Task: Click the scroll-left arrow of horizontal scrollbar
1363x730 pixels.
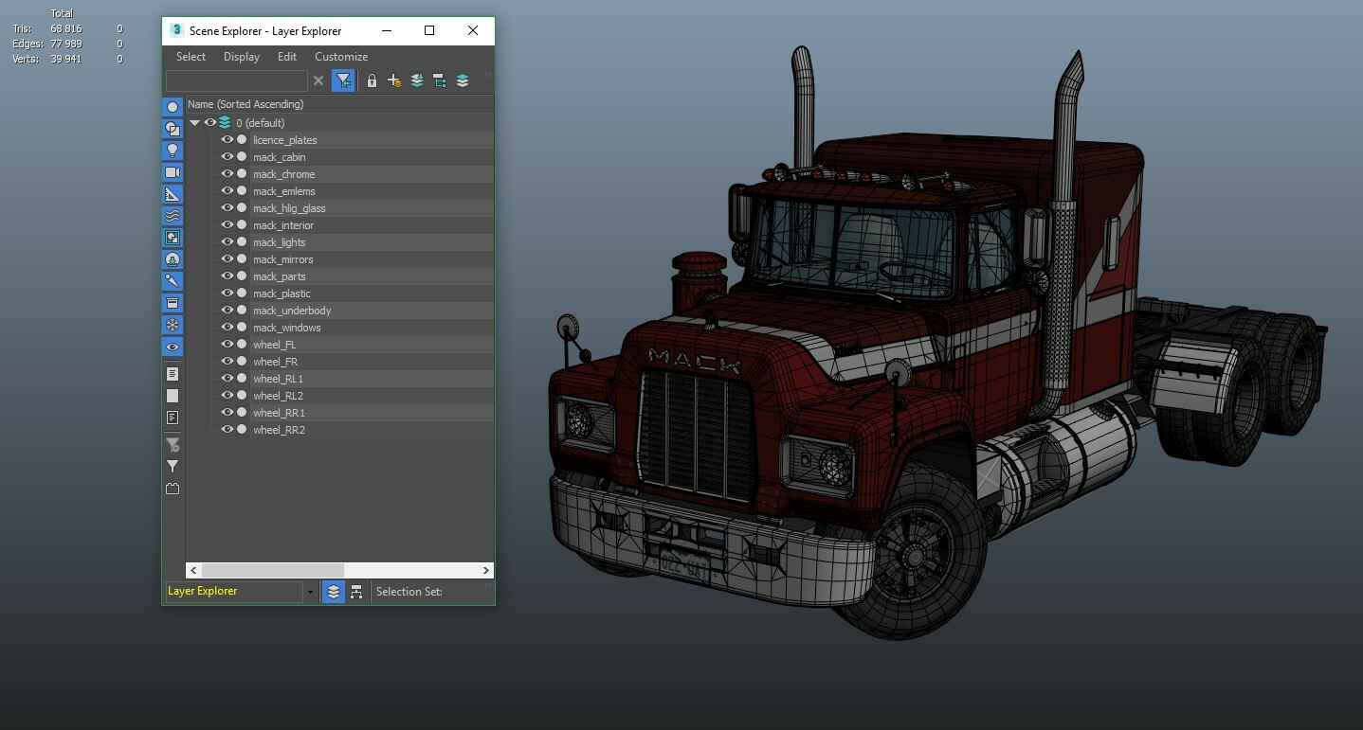Action: point(193,570)
